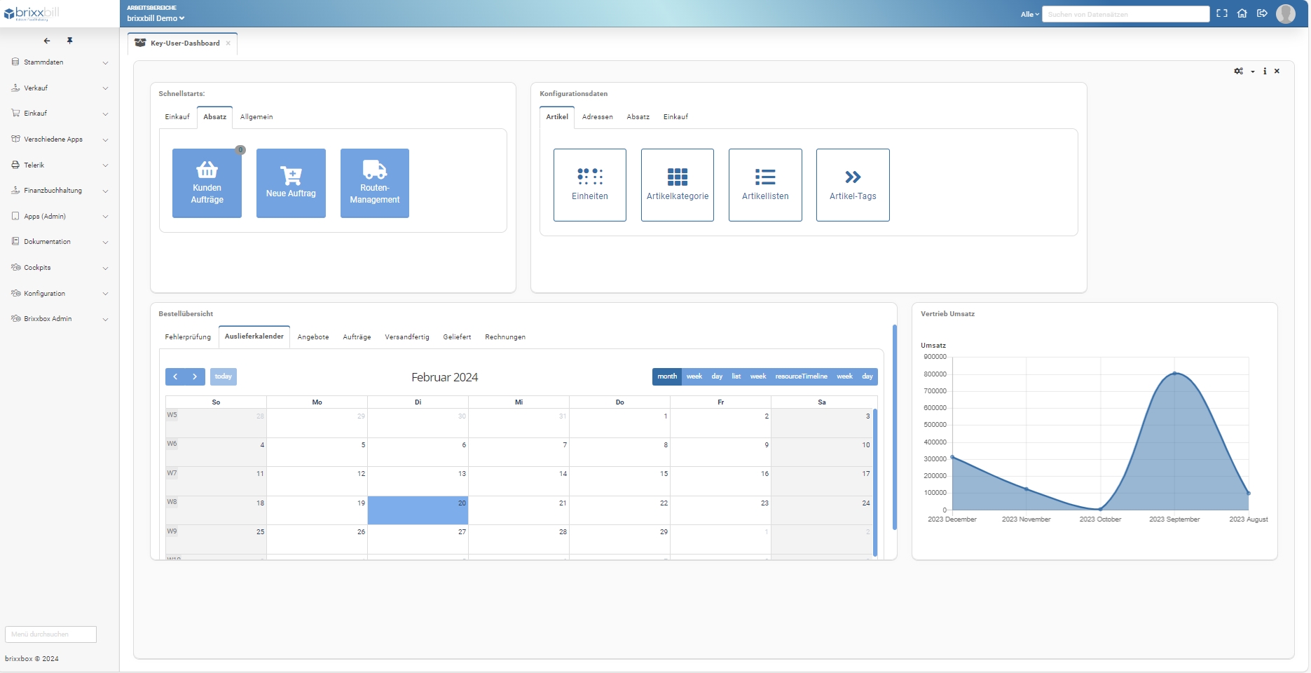Click the Brixxbox Admin sidebar icon
The image size is (1311, 673).
pyautogui.click(x=15, y=318)
